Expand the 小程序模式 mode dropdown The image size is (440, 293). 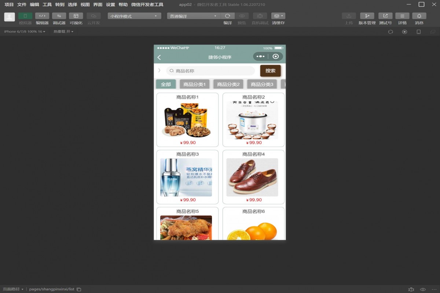coord(134,16)
